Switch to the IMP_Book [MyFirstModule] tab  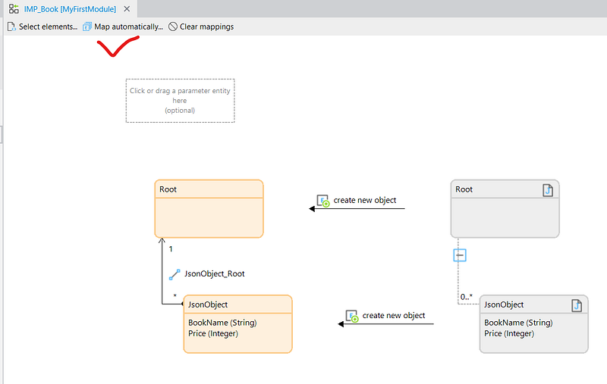coord(68,8)
